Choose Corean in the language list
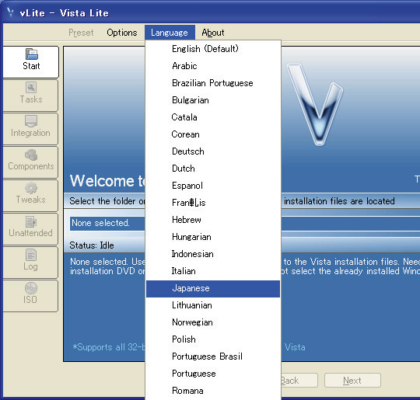This screenshot has height=400, width=420. pos(213,134)
